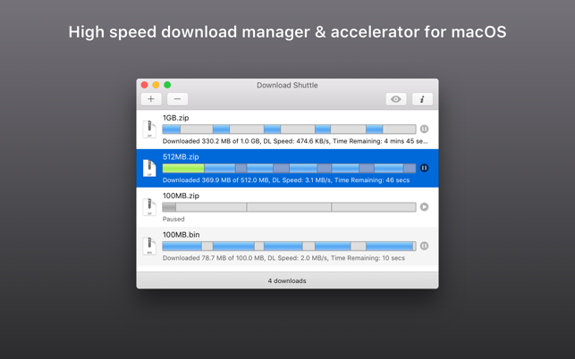Image resolution: width=575 pixels, height=359 pixels.
Task: Minimize the Download Shuttle window
Action: pos(156,85)
